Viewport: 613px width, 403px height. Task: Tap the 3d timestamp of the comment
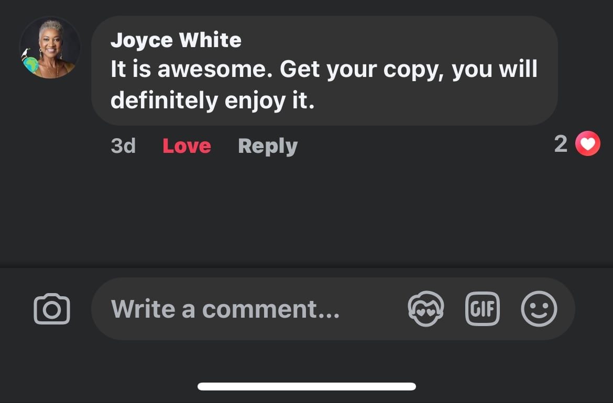[x=123, y=146]
